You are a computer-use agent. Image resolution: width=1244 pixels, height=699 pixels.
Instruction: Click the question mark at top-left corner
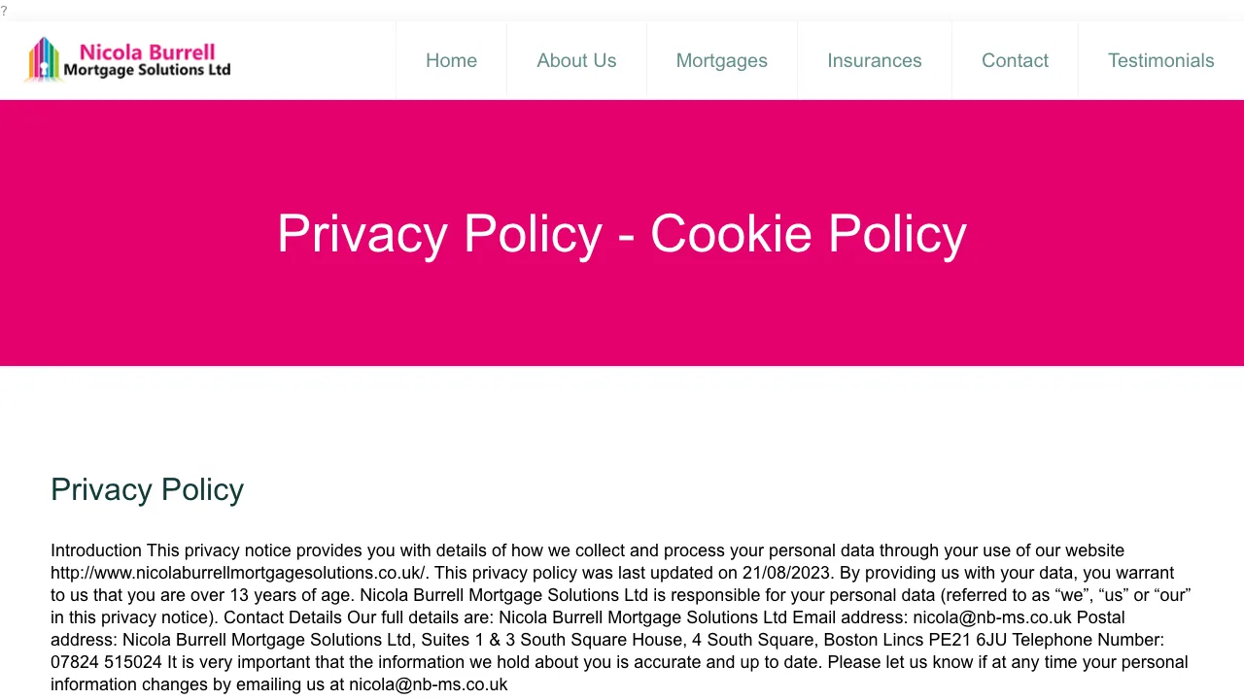tap(4, 11)
